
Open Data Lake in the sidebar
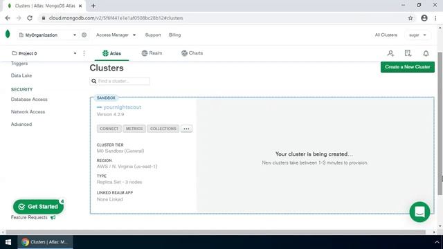pos(21,75)
